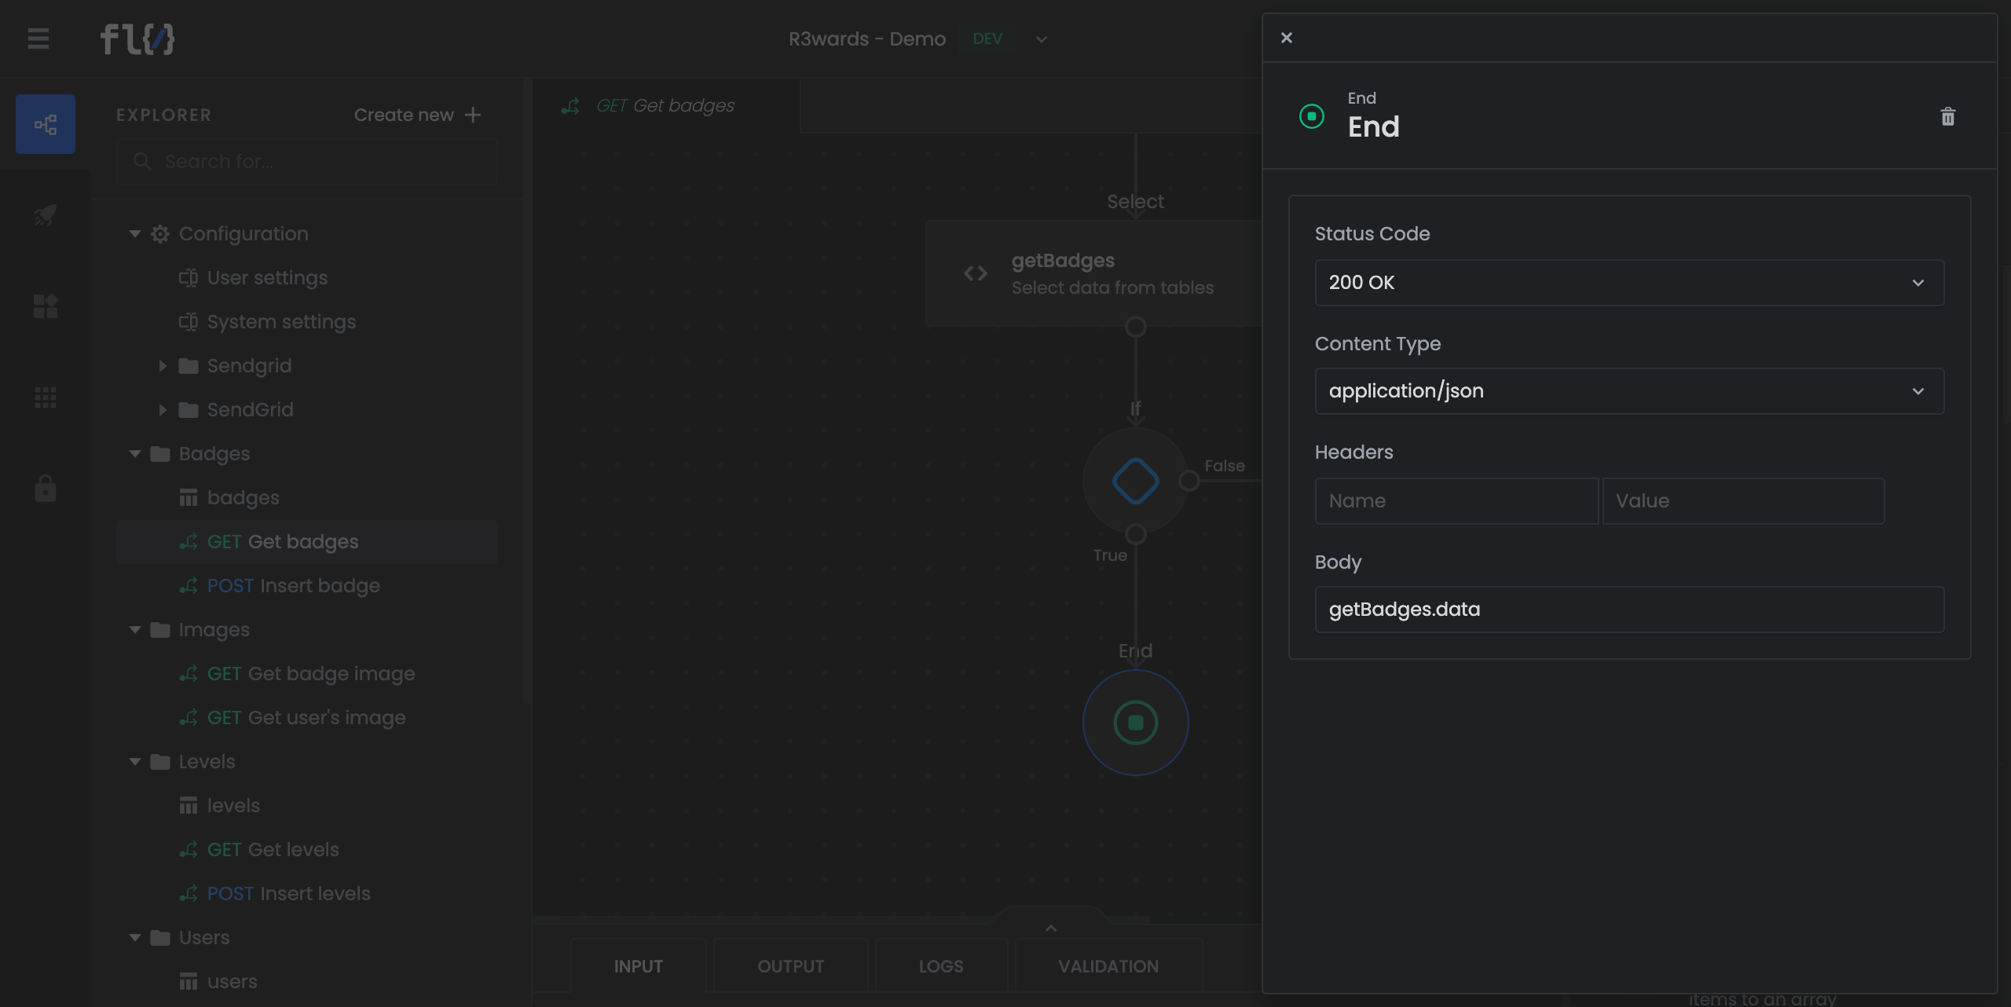The image size is (2011, 1007).
Task: Select the GET Get badges editor tab
Action: point(666,106)
